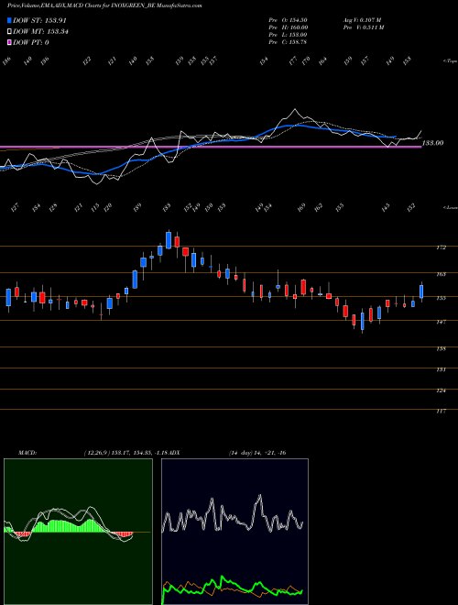Click the 'Pre L: 153.00' value

click(288, 35)
